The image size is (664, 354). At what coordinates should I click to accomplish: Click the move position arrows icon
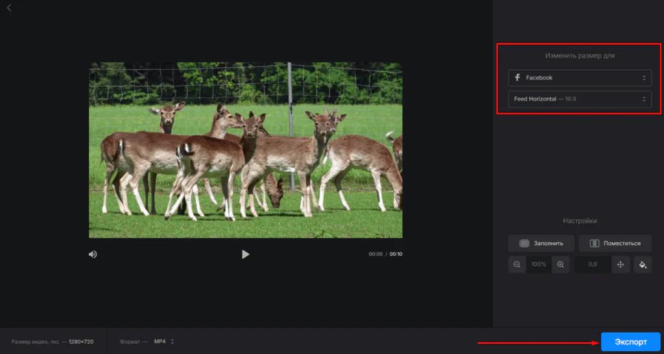click(x=621, y=265)
